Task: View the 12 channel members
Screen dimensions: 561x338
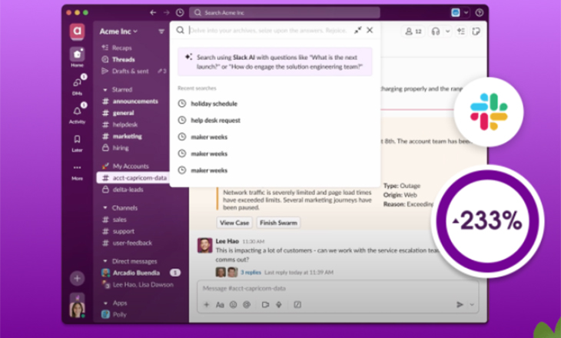Action: tap(413, 31)
